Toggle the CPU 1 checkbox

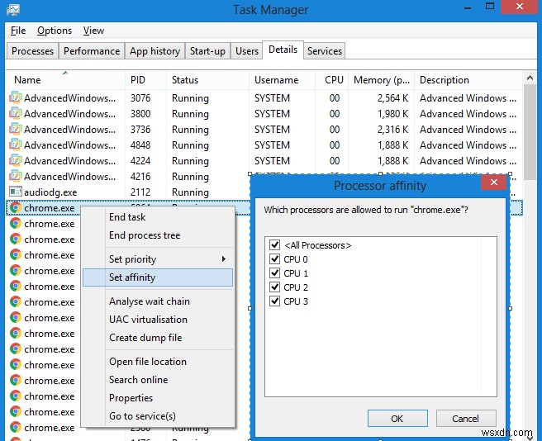275,273
